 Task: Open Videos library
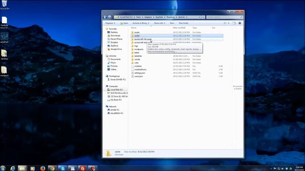pos(113,69)
